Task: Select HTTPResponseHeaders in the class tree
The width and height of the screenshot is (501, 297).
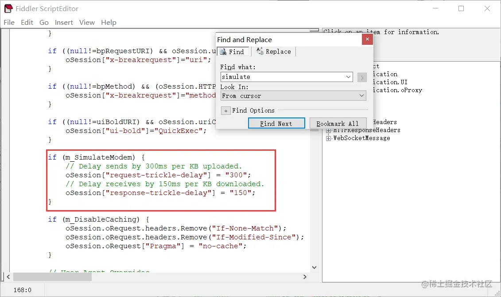Action: (x=367, y=130)
